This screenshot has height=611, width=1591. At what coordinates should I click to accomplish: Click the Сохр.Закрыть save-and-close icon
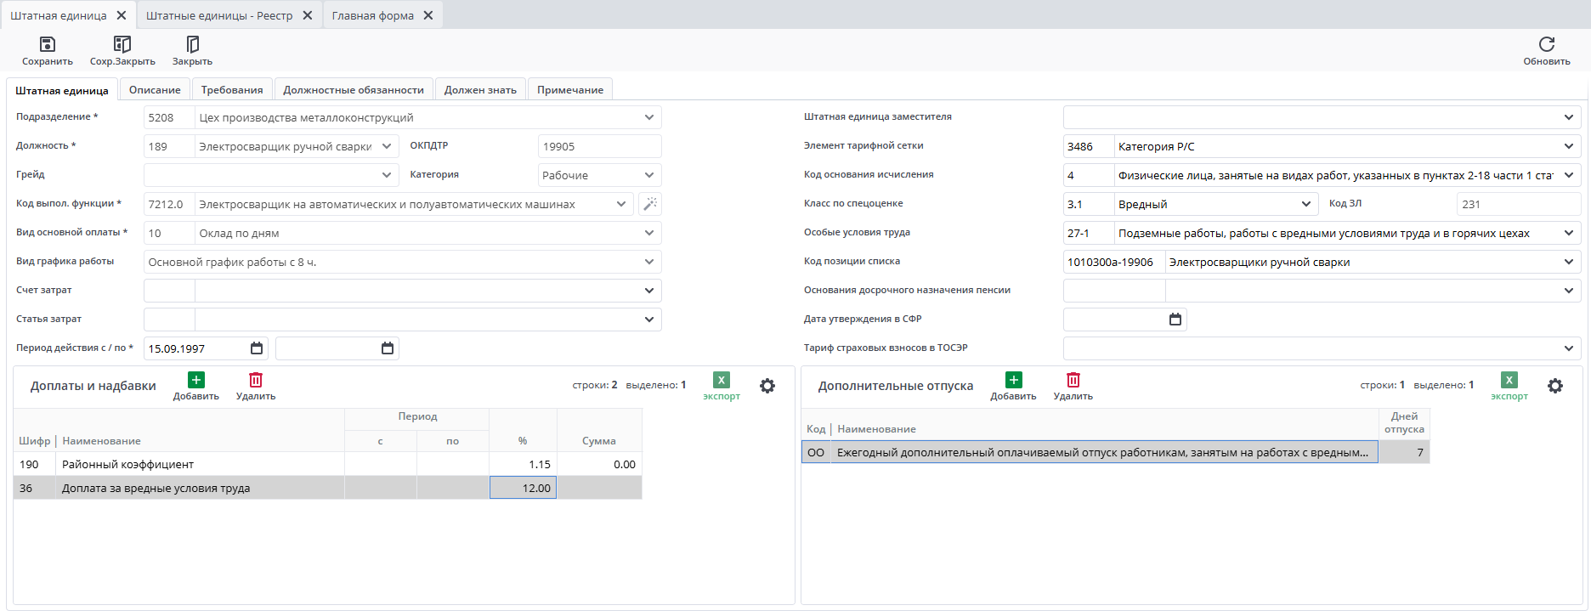[x=122, y=44]
